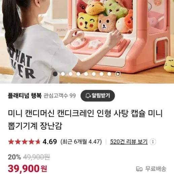Go to the seventh carousel image dot
This screenshot has height=174, width=174.
click(102, 74)
